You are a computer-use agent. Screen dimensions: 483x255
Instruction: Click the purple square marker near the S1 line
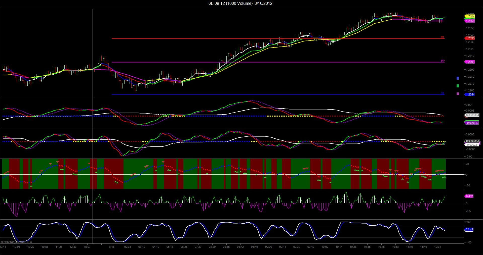click(x=458, y=94)
